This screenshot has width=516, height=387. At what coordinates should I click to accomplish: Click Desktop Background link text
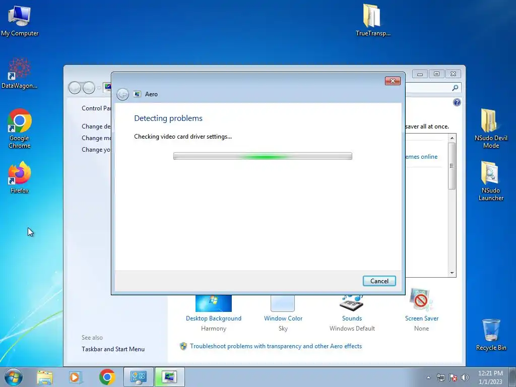coord(213,318)
